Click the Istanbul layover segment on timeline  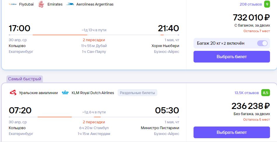(55, 117)
